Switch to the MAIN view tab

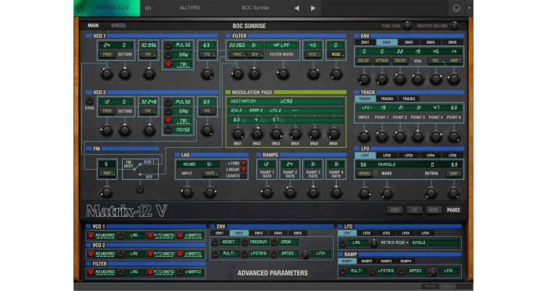coord(93,26)
